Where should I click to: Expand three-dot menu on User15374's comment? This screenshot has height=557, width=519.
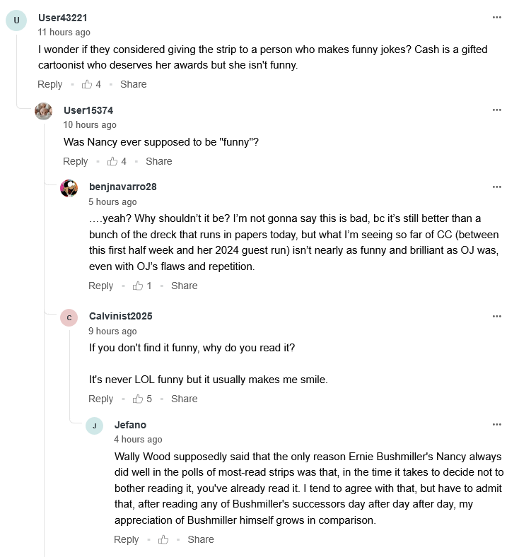[x=497, y=110]
